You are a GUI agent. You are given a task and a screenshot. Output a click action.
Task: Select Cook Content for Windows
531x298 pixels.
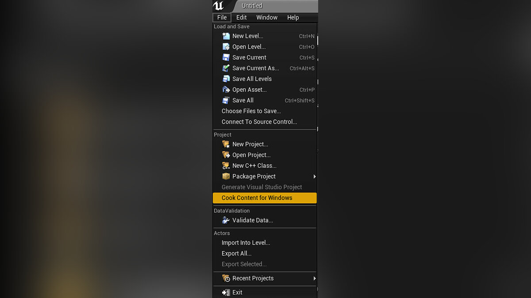tap(257, 198)
